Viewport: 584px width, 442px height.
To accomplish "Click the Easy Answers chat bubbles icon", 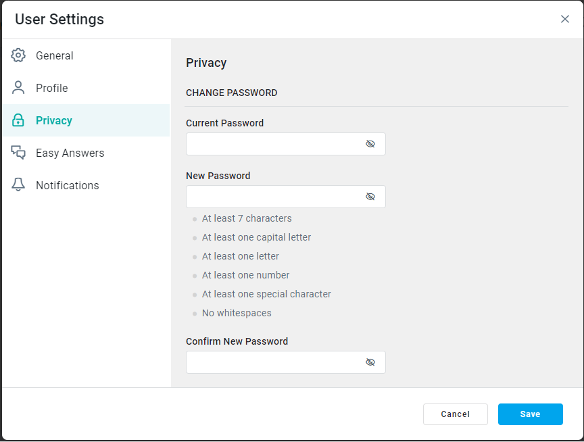I will (18, 153).
